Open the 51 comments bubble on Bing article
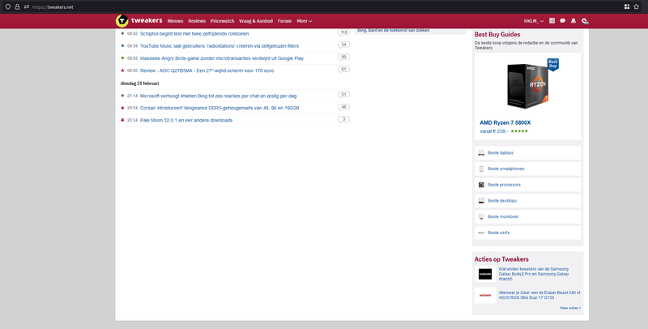This screenshot has height=329, width=648. point(343,95)
